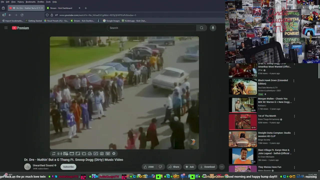
Task: Dislike the video with the thumbs-down
Action: click(160, 167)
